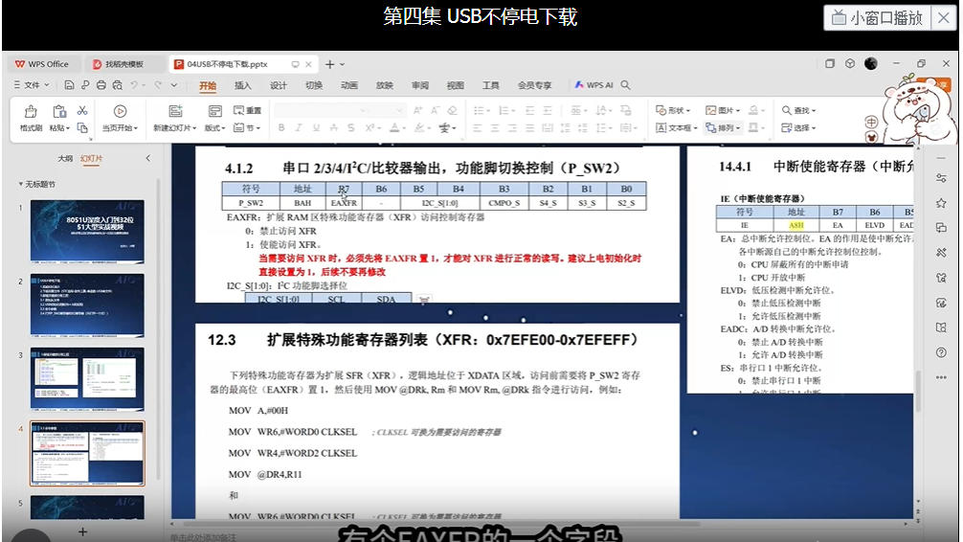Switch to the 动画 (Animation) ribbon tab
The image size is (963, 542).
(x=348, y=85)
